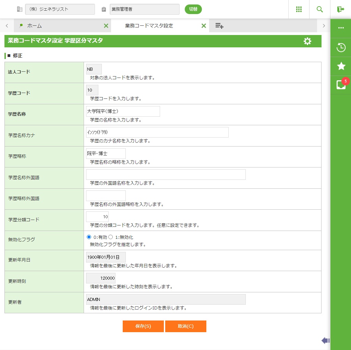Open the apps grid menu icon
The height and width of the screenshot is (350, 351).
pos(299,9)
